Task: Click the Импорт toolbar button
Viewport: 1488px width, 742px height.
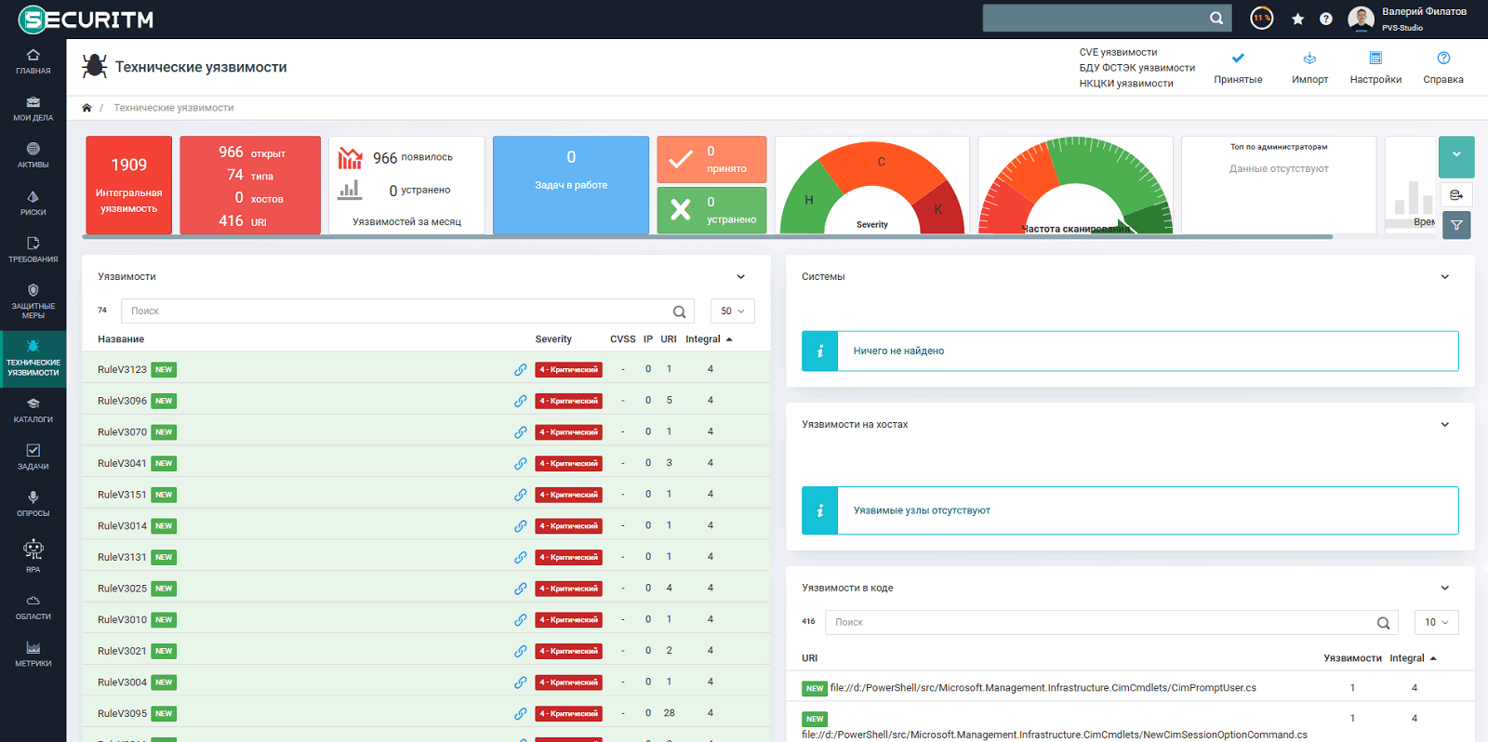Action: [x=1309, y=68]
